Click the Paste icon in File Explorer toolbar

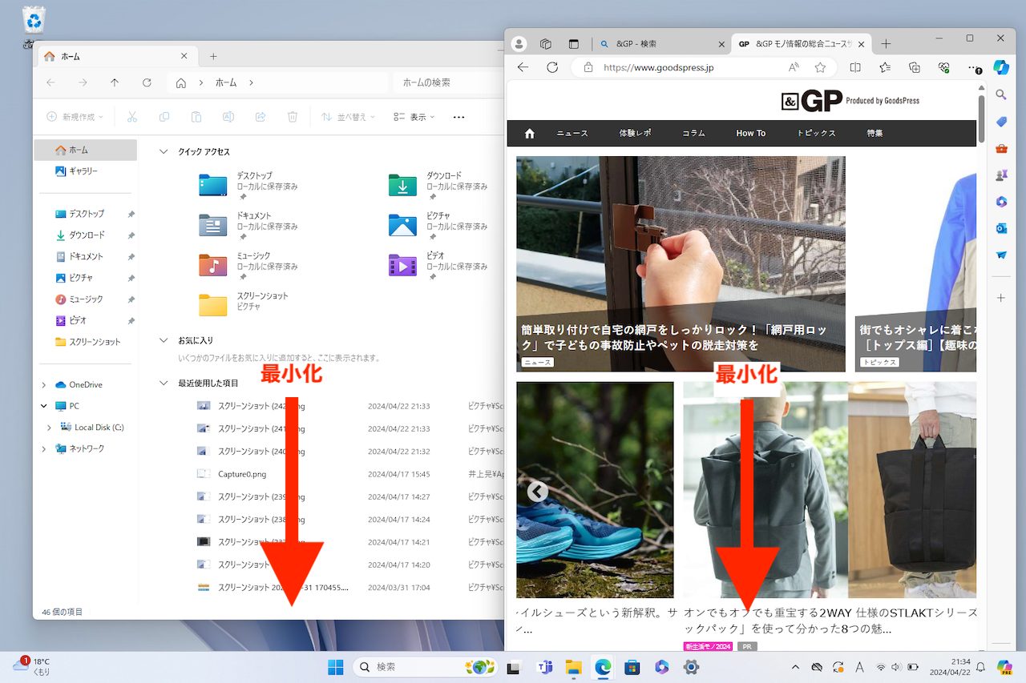(x=196, y=117)
